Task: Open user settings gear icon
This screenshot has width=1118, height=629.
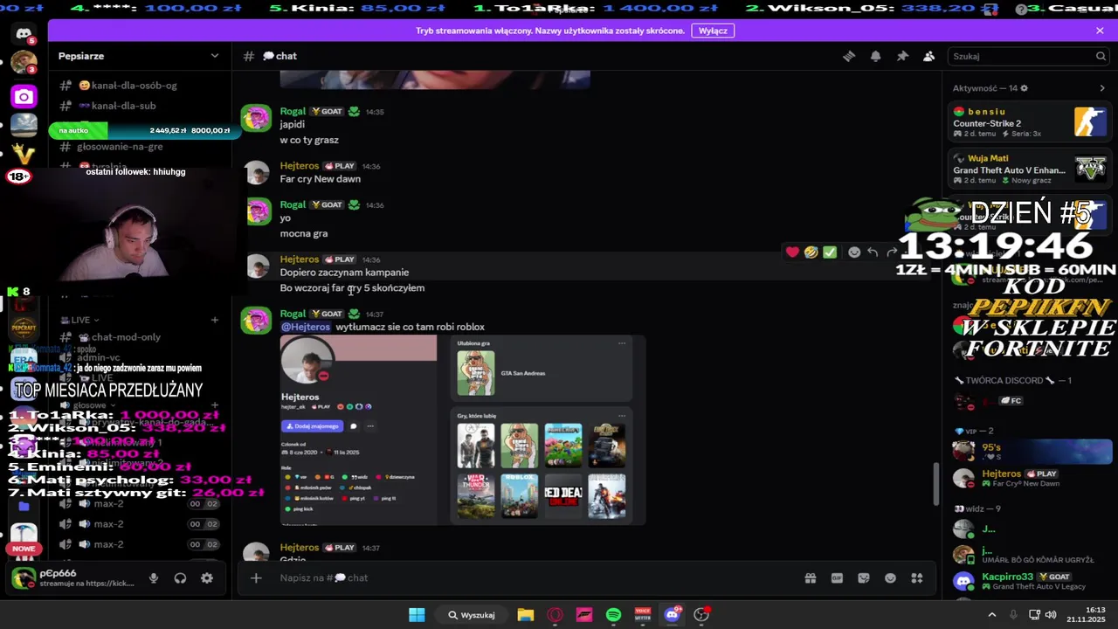Action: tap(207, 578)
